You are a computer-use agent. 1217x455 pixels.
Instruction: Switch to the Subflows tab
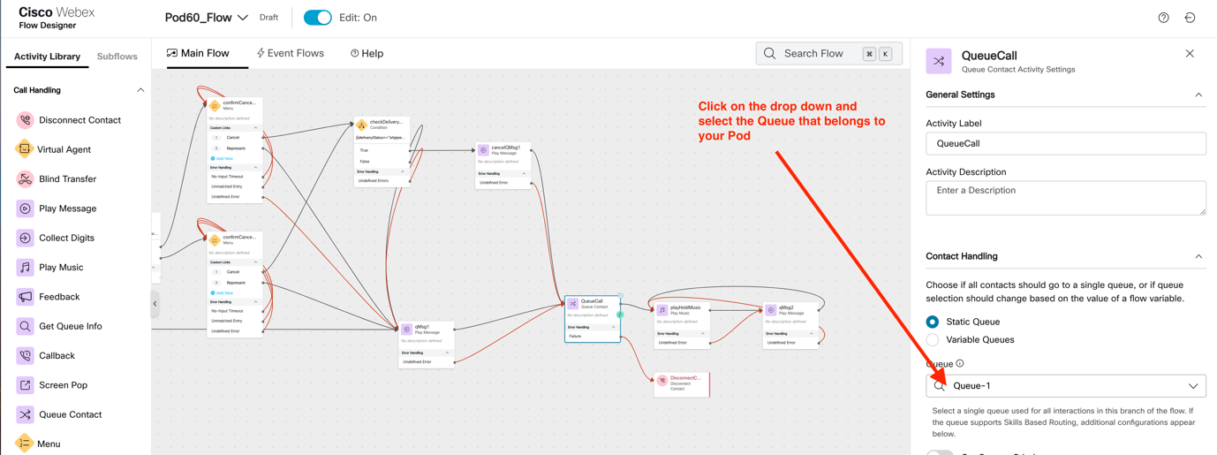(117, 57)
